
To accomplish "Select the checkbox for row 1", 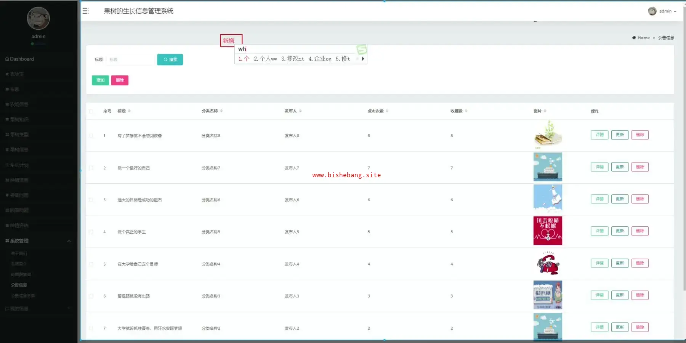I will [x=91, y=136].
